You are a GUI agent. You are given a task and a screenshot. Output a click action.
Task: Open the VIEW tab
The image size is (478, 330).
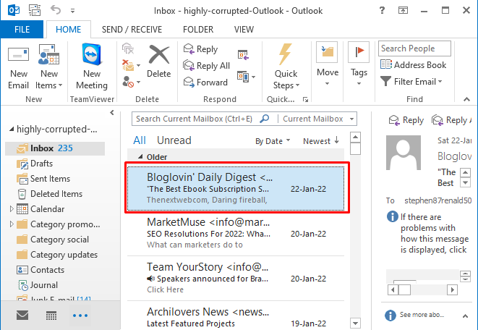[x=244, y=30]
